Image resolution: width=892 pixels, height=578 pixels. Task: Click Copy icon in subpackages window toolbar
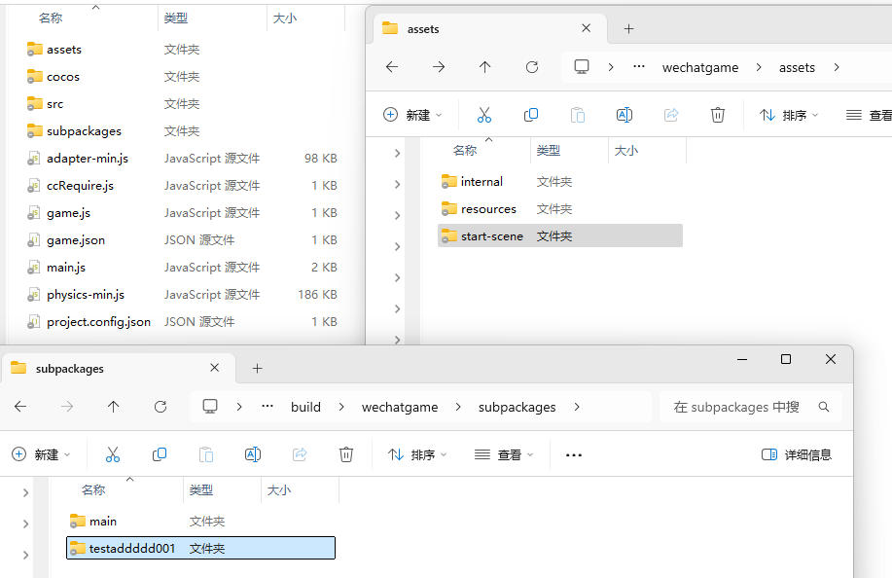(x=160, y=454)
